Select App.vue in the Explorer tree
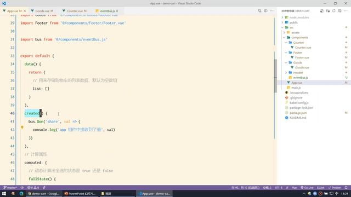This screenshot has width=351, height=197. (x=297, y=83)
